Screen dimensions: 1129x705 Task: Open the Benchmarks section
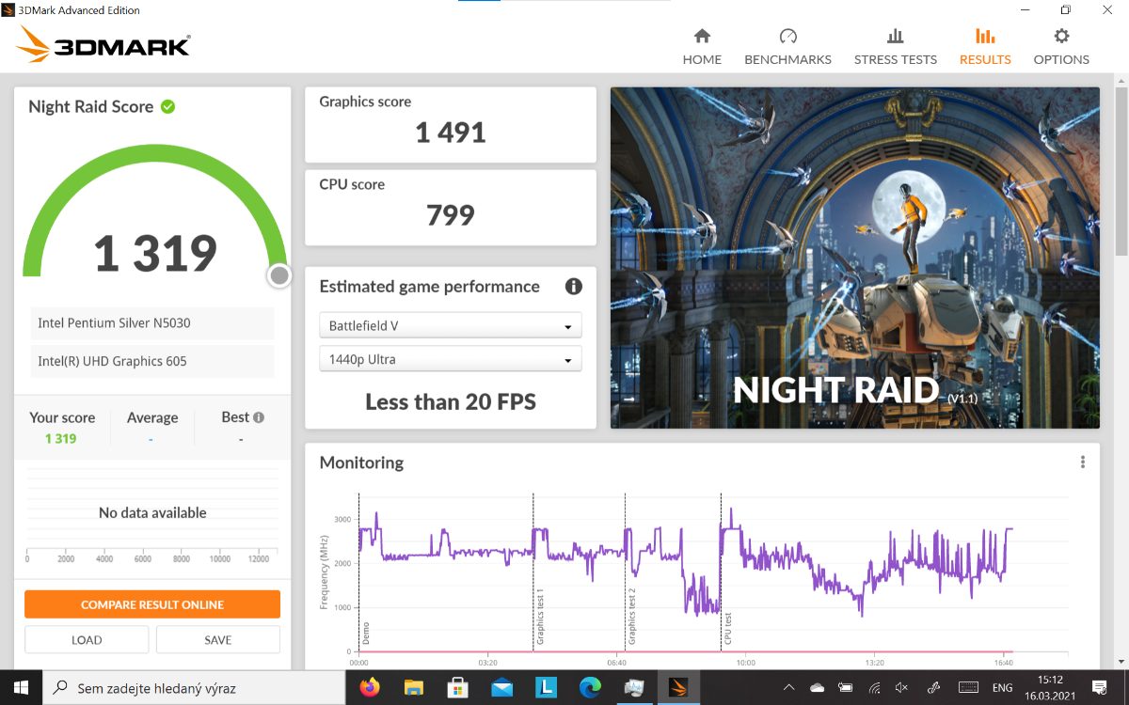[787, 47]
